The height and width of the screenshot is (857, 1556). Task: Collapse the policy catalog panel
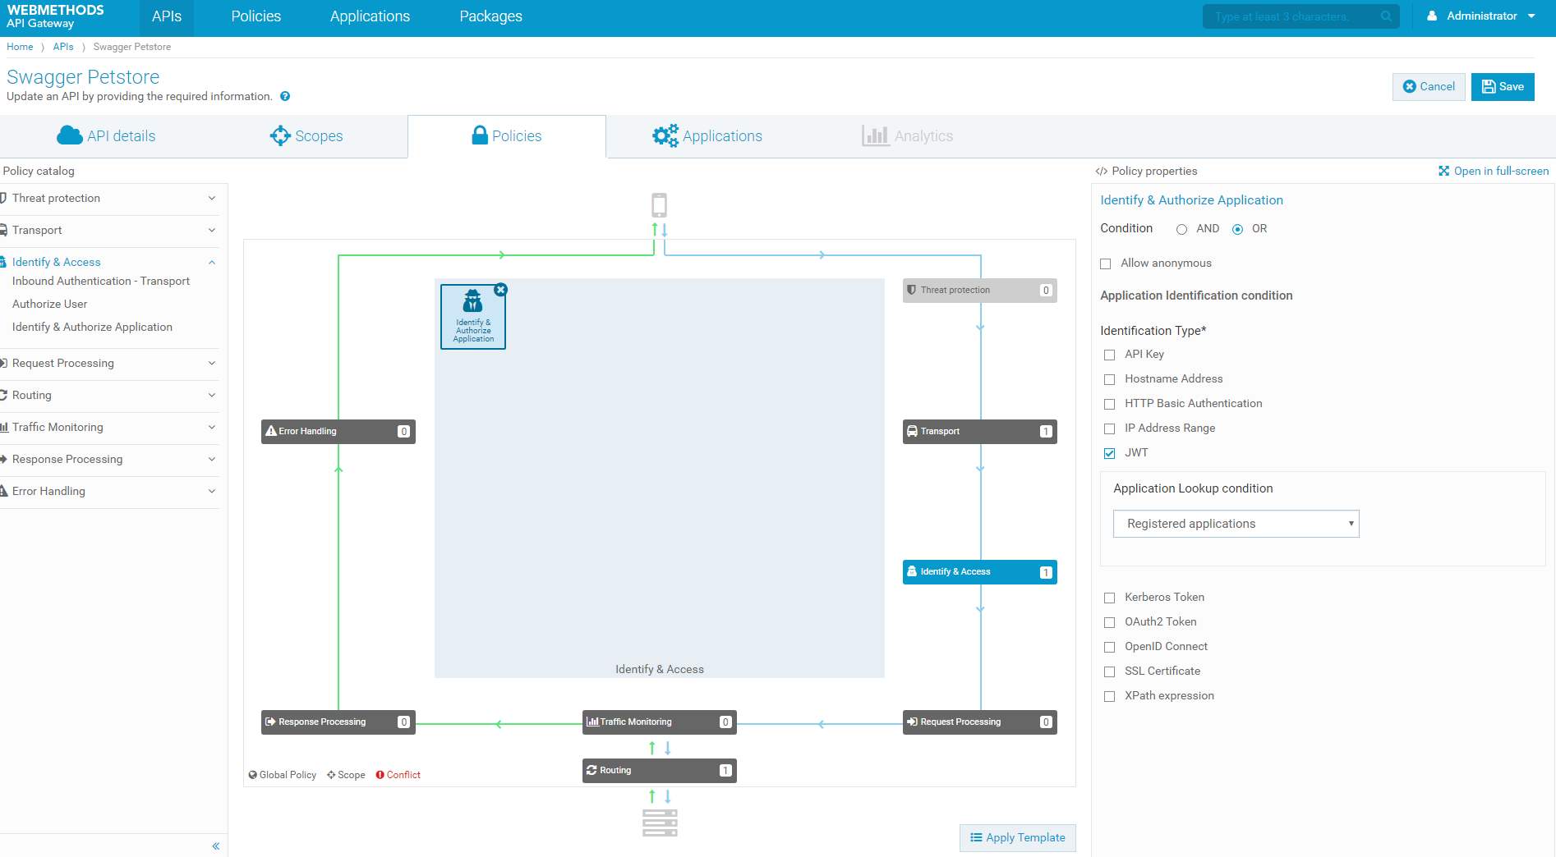tap(215, 846)
